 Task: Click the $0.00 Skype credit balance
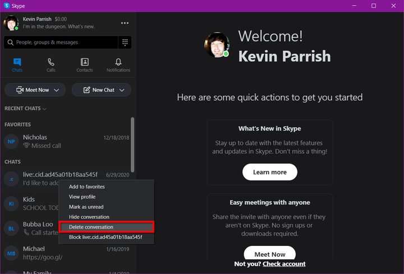pyautogui.click(x=61, y=19)
